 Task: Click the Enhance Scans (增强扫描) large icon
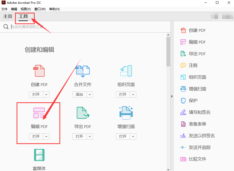(x=126, y=113)
